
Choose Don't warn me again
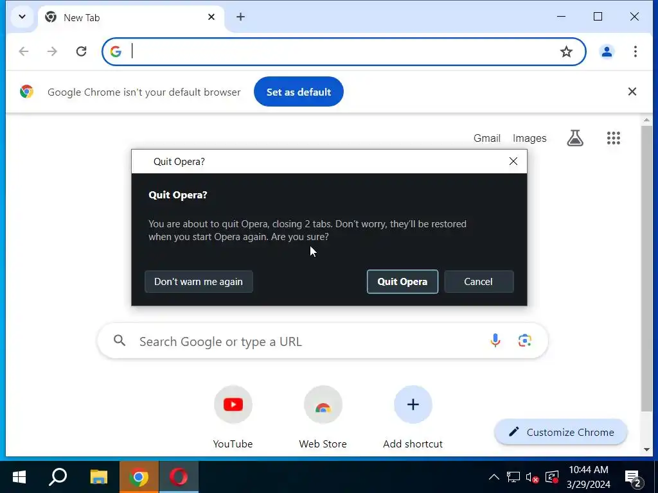[199, 282]
